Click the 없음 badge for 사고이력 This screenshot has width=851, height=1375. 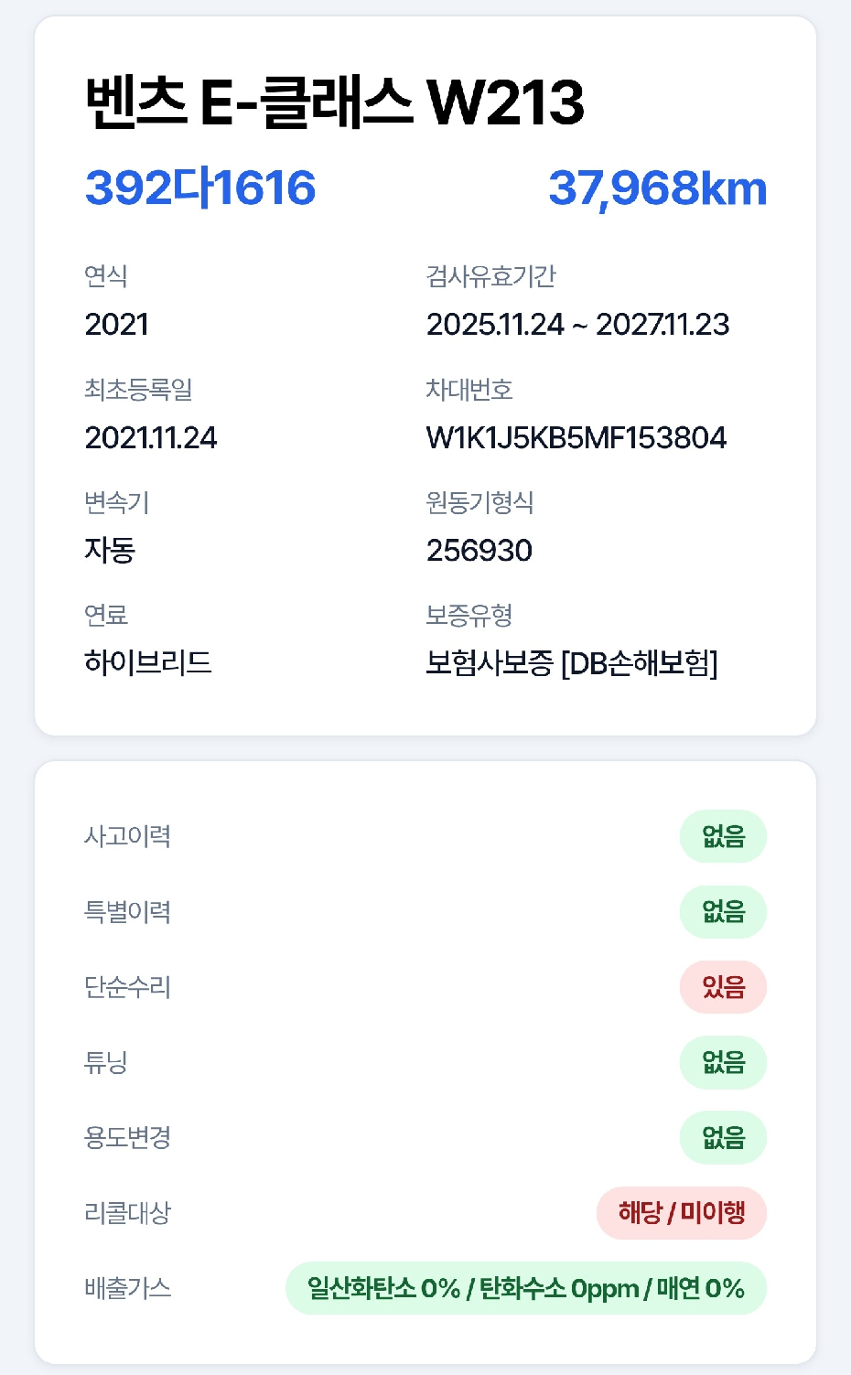(x=723, y=836)
